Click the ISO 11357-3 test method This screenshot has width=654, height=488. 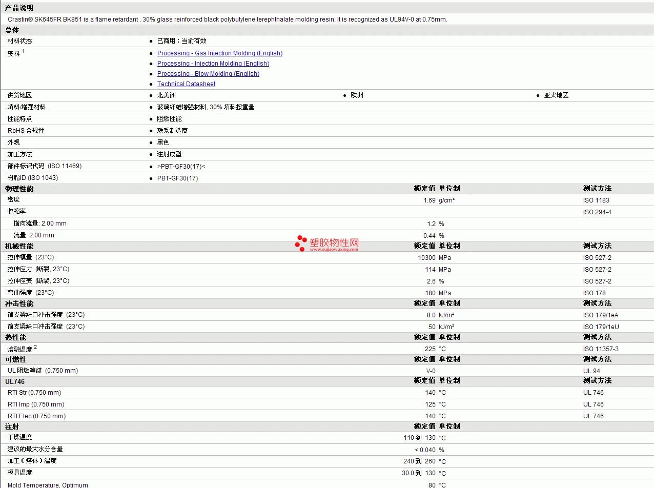pos(600,349)
